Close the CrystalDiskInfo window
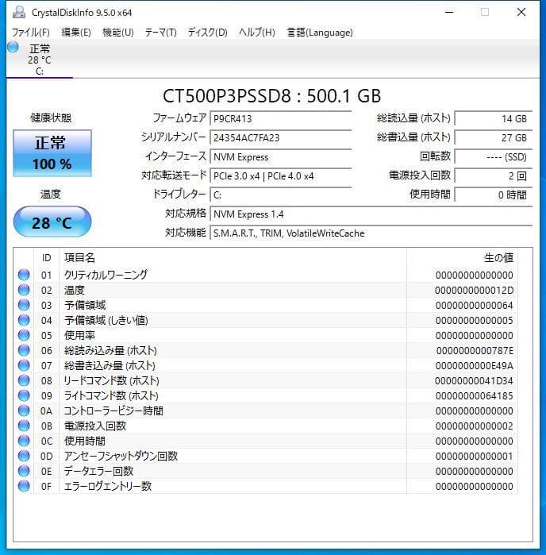The height and width of the screenshot is (555, 546). coord(521,13)
